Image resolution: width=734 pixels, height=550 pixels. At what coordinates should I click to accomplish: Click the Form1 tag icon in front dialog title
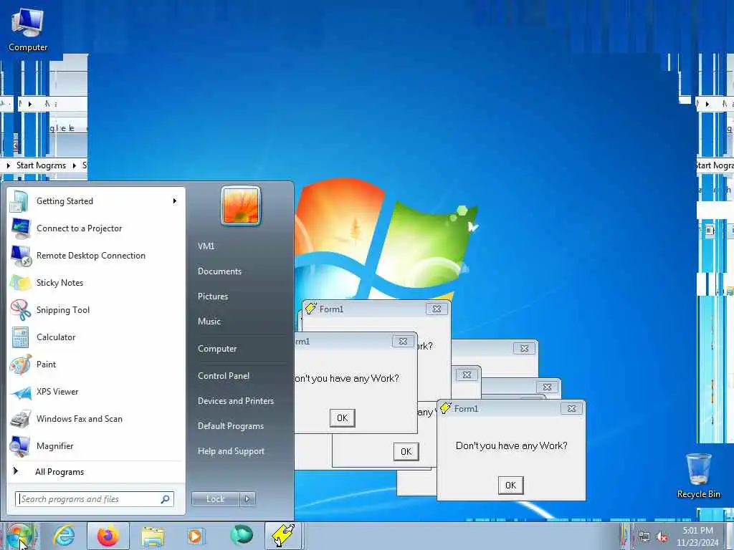445,407
